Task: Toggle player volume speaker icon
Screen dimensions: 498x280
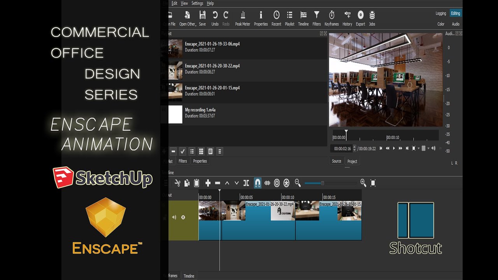Action: pos(433,148)
